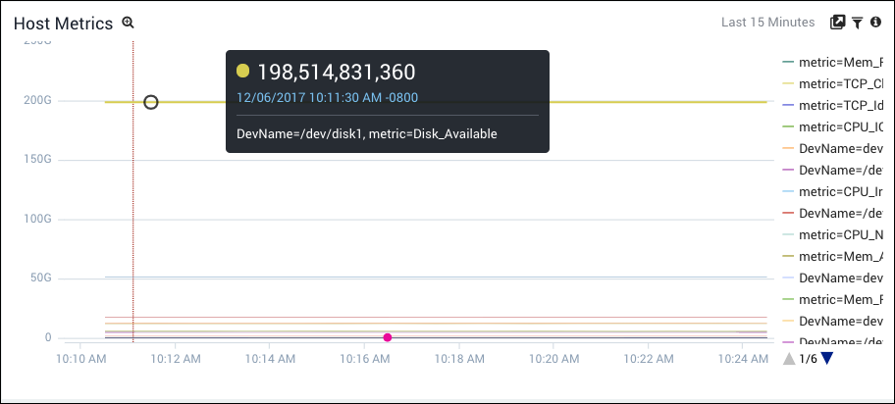Click the pink dot on the chart
Screen dimensions: 895x404
[388, 337]
